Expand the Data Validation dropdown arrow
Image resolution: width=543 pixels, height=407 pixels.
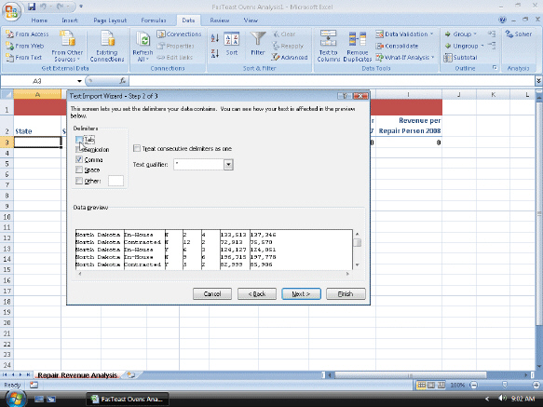pos(432,34)
